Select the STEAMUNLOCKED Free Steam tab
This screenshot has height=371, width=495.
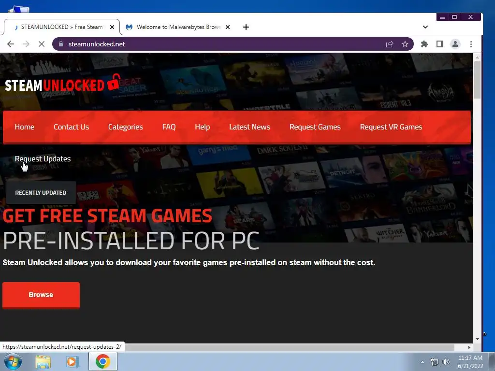(x=61, y=27)
